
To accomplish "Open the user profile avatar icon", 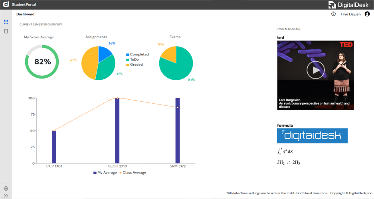I will click(367, 14).
